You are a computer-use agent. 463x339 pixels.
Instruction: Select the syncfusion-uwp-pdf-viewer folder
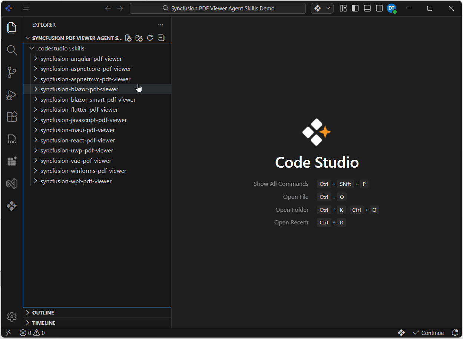(x=97, y=150)
